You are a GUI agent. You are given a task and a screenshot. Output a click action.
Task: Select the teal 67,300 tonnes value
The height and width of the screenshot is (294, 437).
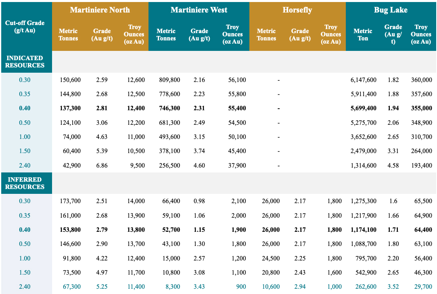click(x=72, y=287)
